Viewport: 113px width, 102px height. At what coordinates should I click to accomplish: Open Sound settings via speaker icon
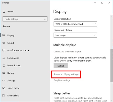click(x=4, y=43)
